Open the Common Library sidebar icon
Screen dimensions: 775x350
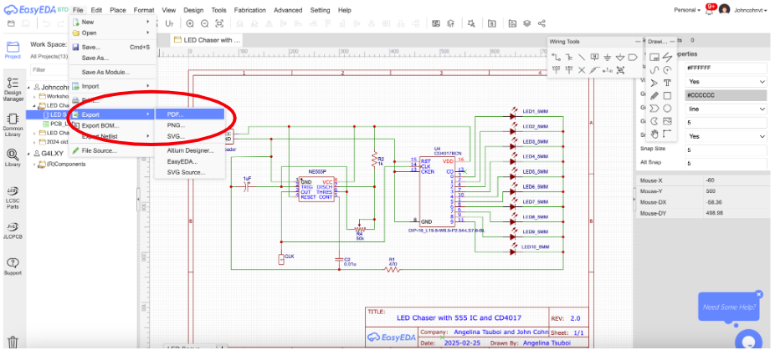click(13, 124)
